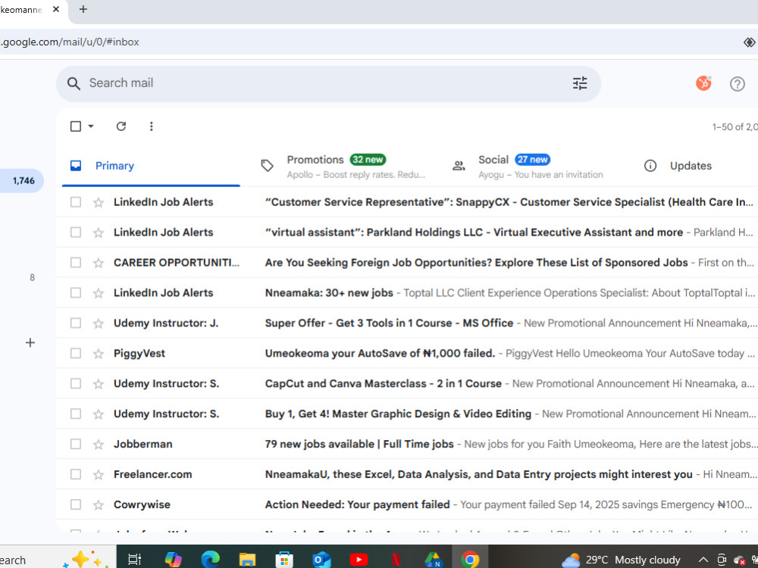Viewport: 758px width, 568px height.
Task: Refresh the inbox
Action: pyautogui.click(x=121, y=126)
